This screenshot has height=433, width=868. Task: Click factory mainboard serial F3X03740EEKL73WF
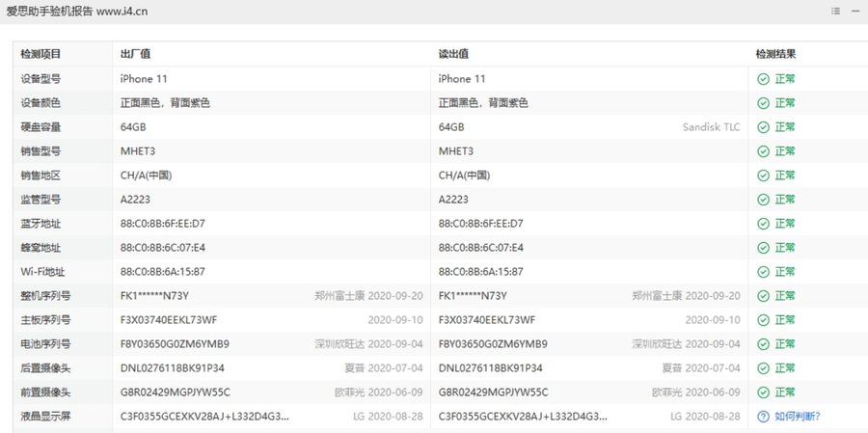point(169,320)
